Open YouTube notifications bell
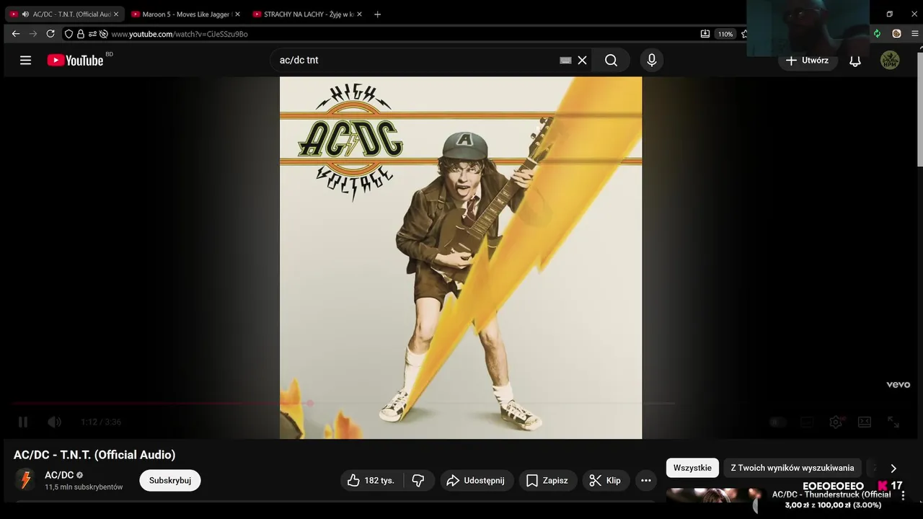The image size is (923, 519). coord(855,61)
